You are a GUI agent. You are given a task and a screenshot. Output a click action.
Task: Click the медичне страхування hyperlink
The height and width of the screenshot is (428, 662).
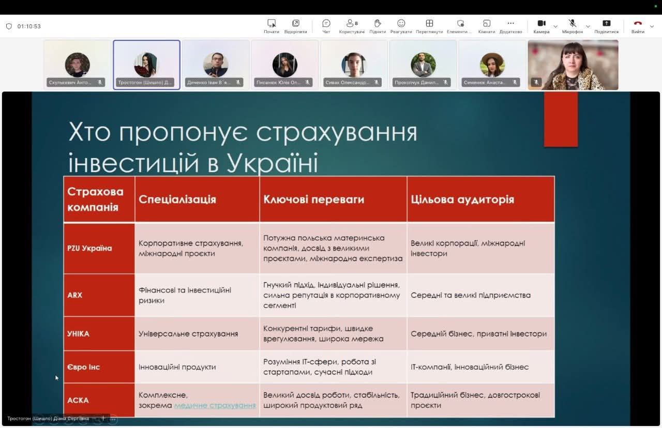(x=215, y=405)
